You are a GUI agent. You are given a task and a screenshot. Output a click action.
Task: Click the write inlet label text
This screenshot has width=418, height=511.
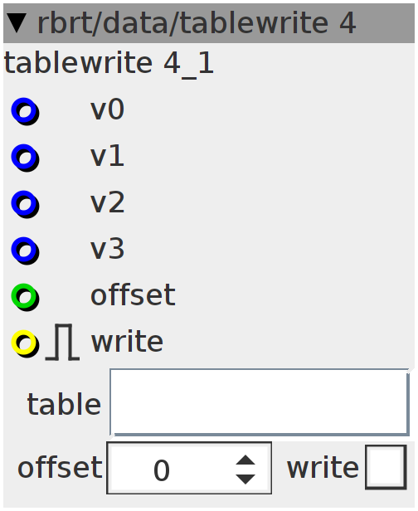(127, 341)
